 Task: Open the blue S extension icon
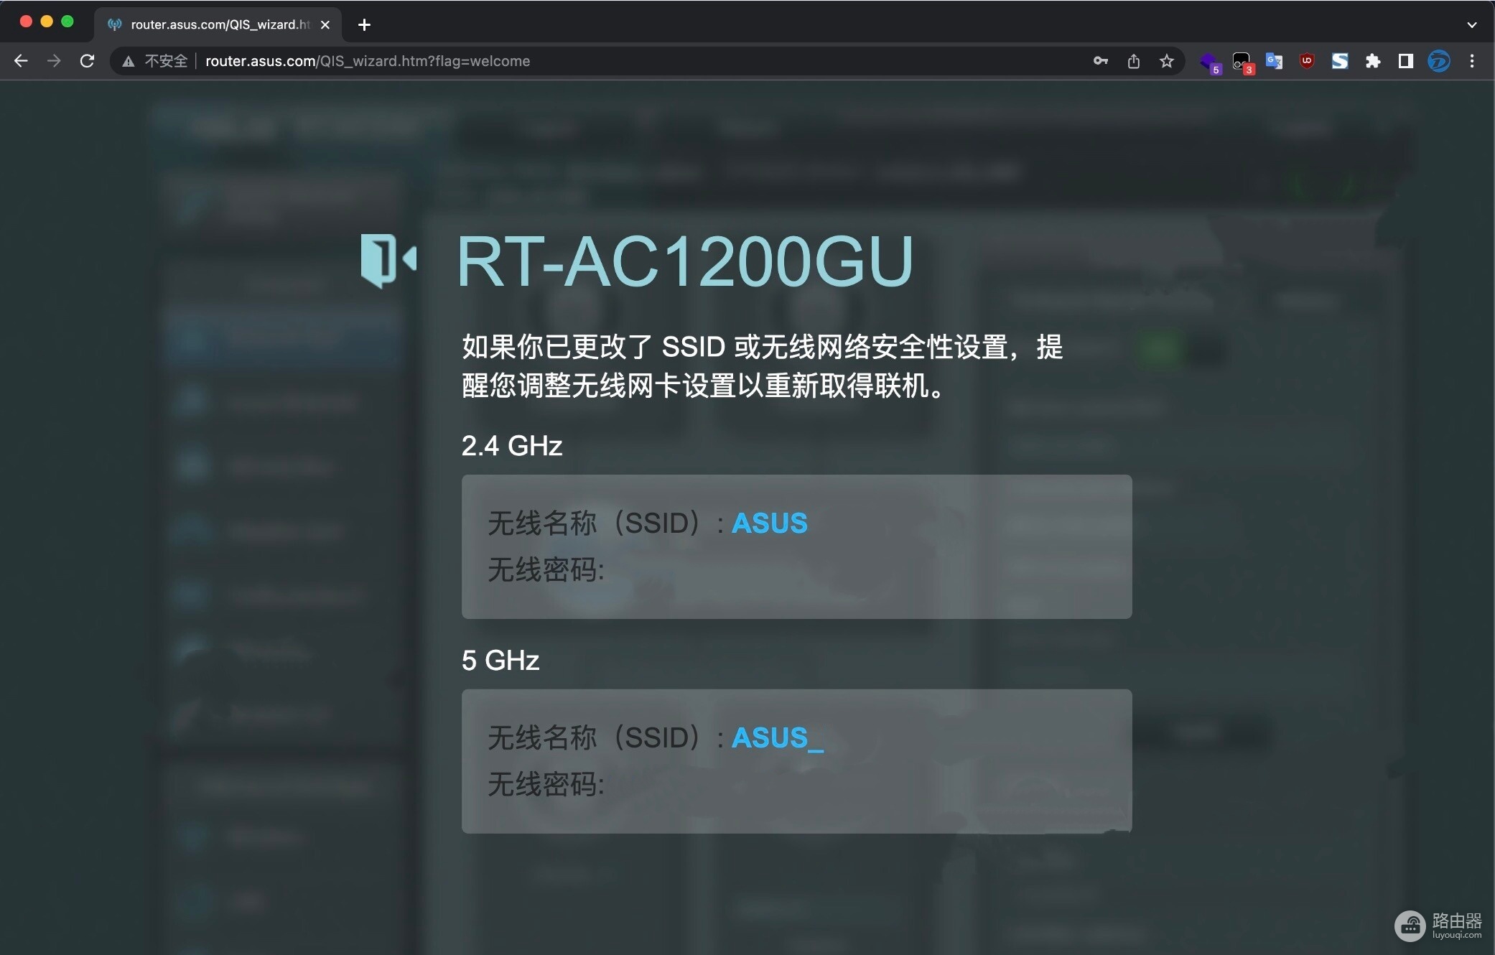(x=1340, y=61)
